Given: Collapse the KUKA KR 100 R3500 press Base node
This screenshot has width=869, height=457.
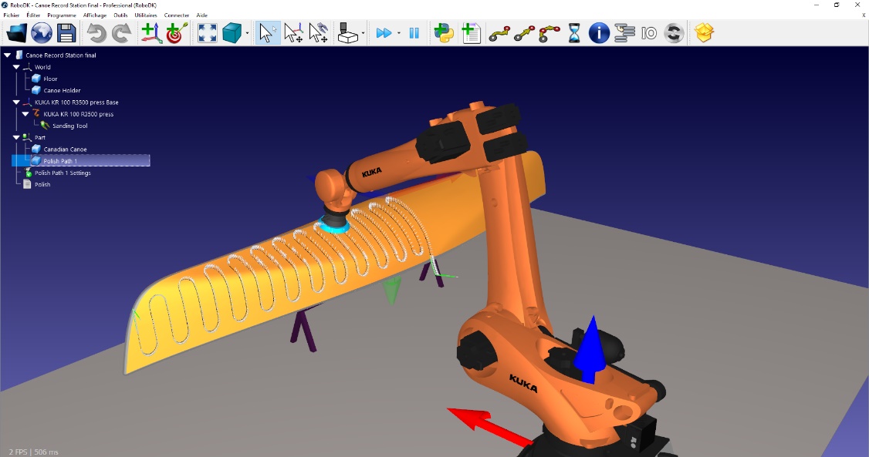Looking at the screenshot, I should pyautogui.click(x=17, y=102).
